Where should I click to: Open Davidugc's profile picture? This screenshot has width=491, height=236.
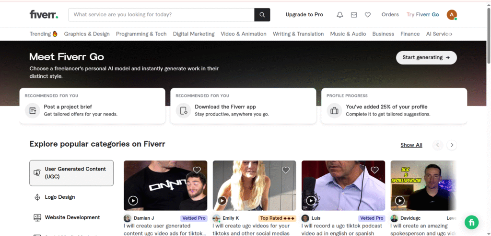coord(394,218)
